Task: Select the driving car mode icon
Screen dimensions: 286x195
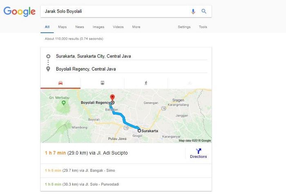Action: tap(60, 83)
